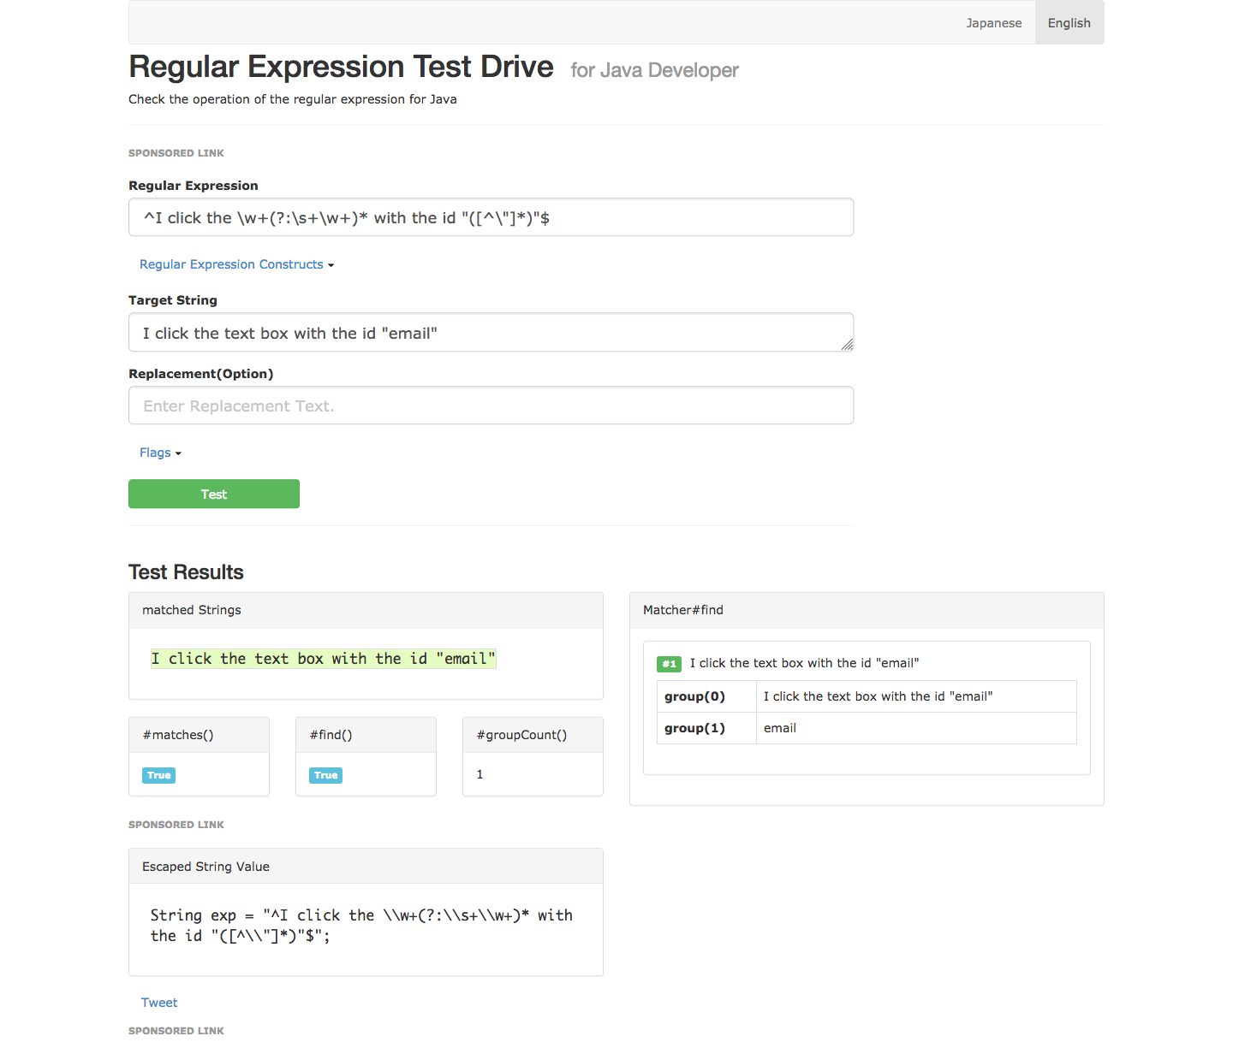
Task: Grab the Target String resize handle
Action: click(x=847, y=345)
